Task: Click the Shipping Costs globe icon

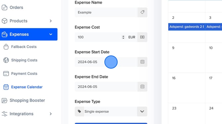Action: [6, 60]
